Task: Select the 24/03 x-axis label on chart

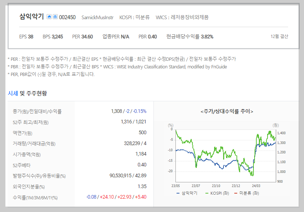Action: click(x=256, y=186)
